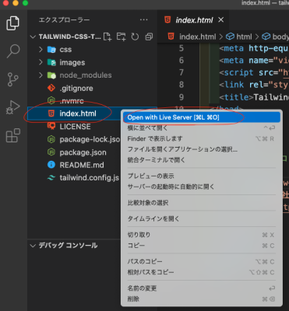Choose プレビューの表示 menu entry
This screenshot has height=311, width=289.
[x=202, y=176]
